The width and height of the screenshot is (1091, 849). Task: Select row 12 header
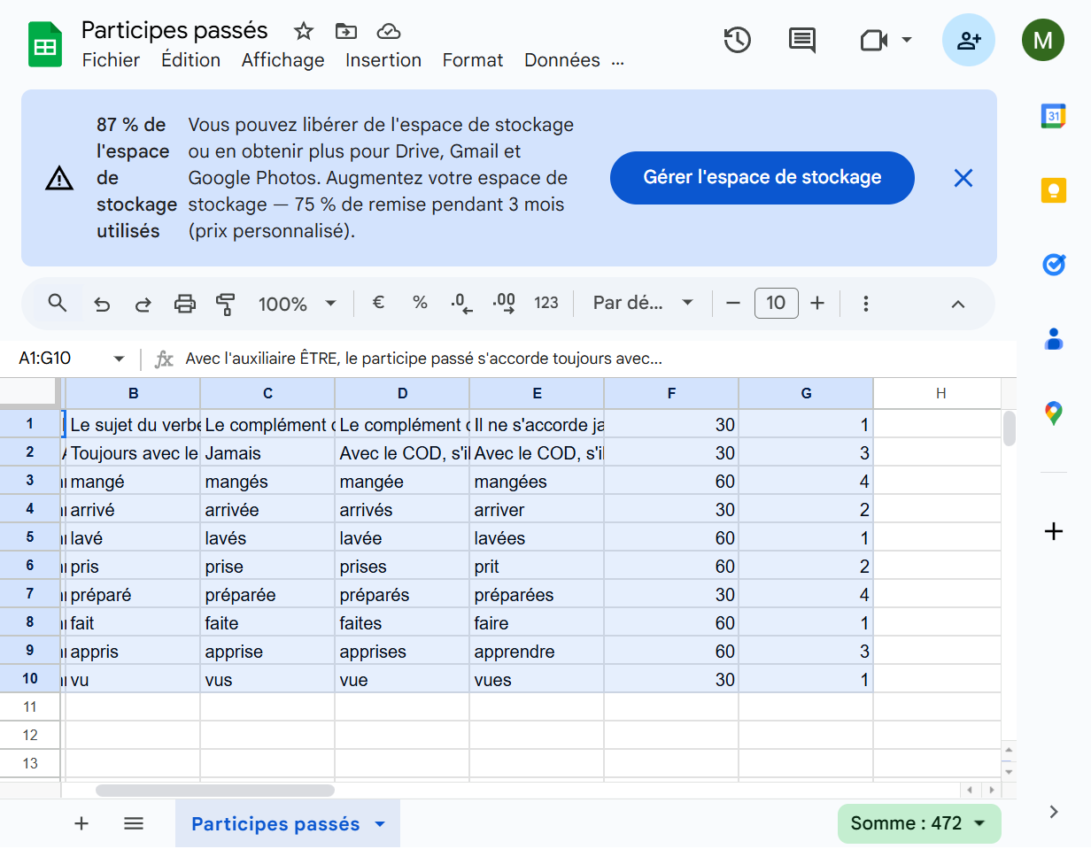30,735
